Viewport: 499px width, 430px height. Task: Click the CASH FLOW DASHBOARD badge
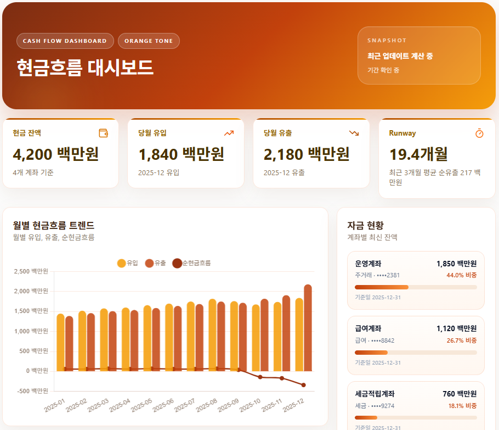tap(65, 41)
